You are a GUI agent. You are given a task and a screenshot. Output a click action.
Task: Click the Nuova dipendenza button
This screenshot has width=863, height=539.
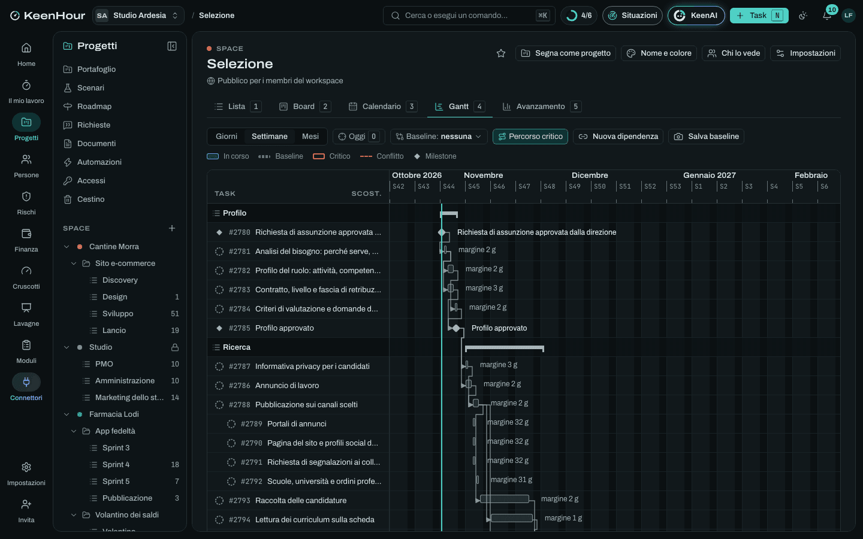pos(618,137)
